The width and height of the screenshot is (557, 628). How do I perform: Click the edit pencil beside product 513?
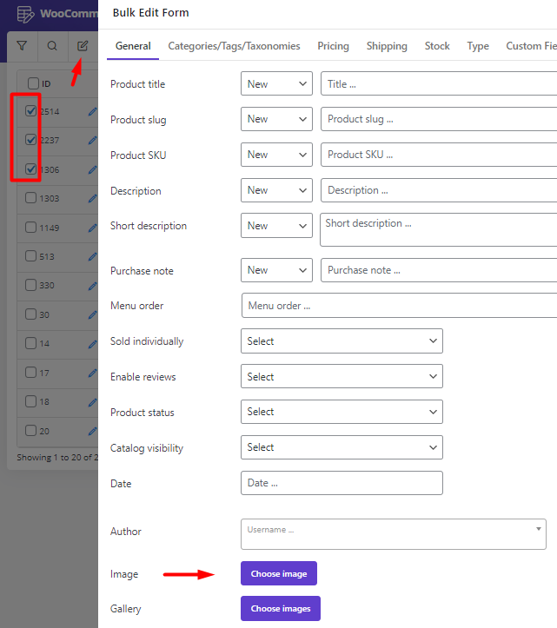click(93, 256)
